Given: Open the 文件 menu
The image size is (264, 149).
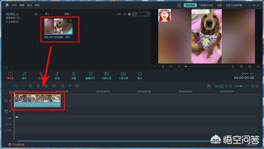Looking at the screenshot, I should point(14,5).
